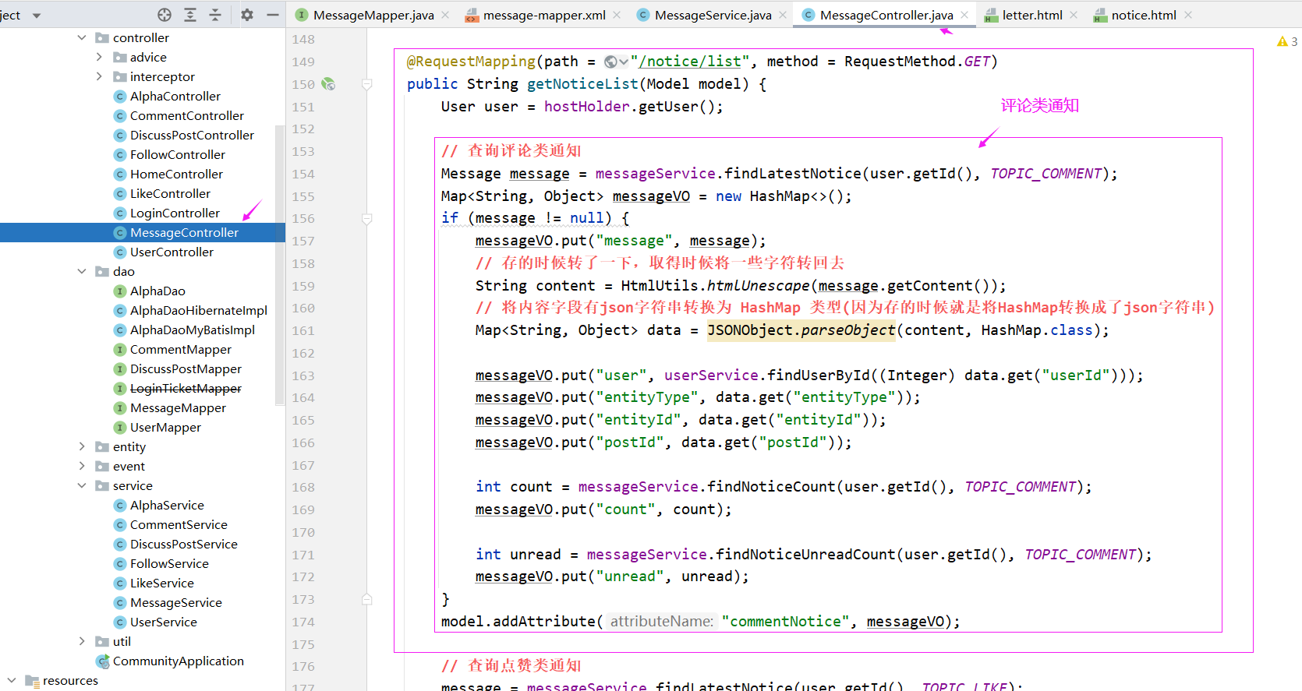
Task: Open the project panel gear settings
Action: [247, 15]
